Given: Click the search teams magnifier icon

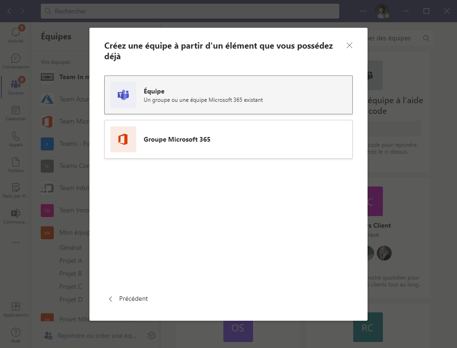Looking at the screenshot, I should tap(426, 38).
